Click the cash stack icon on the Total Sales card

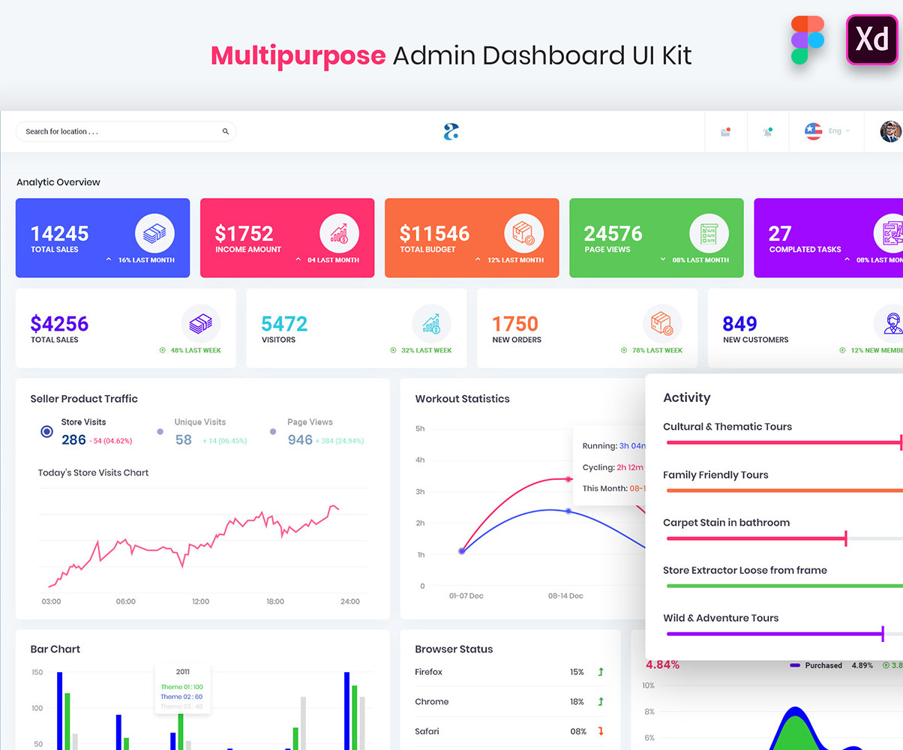point(154,232)
